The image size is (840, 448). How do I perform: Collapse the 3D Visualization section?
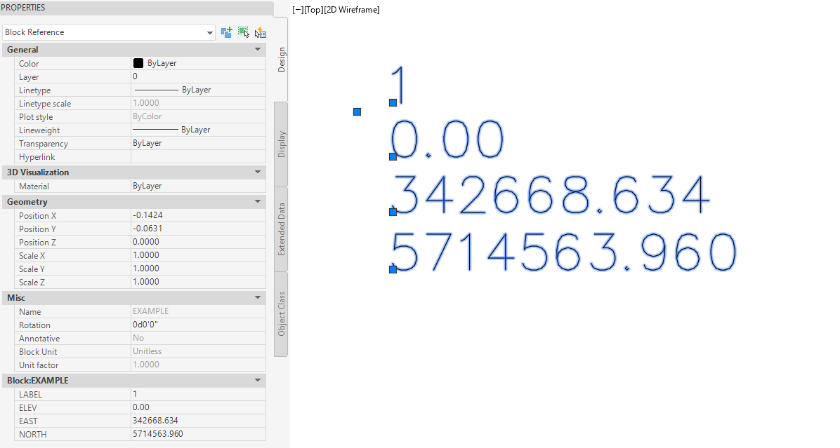pos(258,172)
